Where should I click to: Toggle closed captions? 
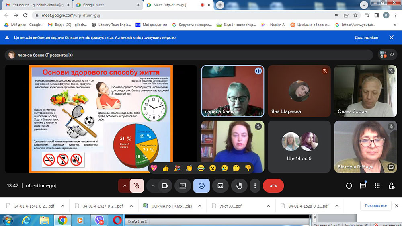220,186
